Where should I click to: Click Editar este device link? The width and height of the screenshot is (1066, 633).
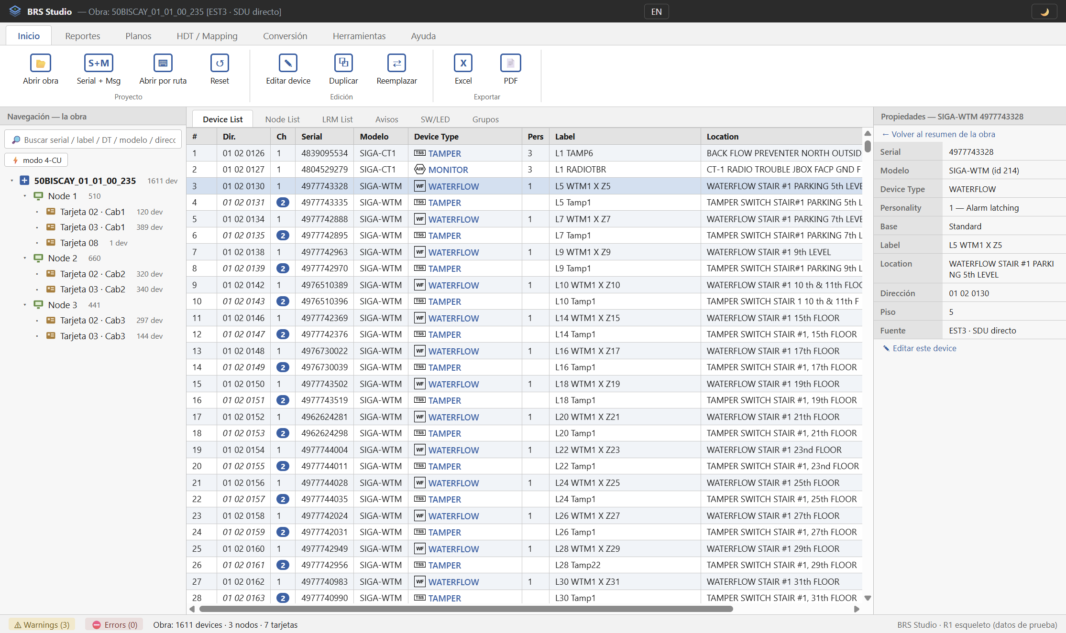coord(919,348)
